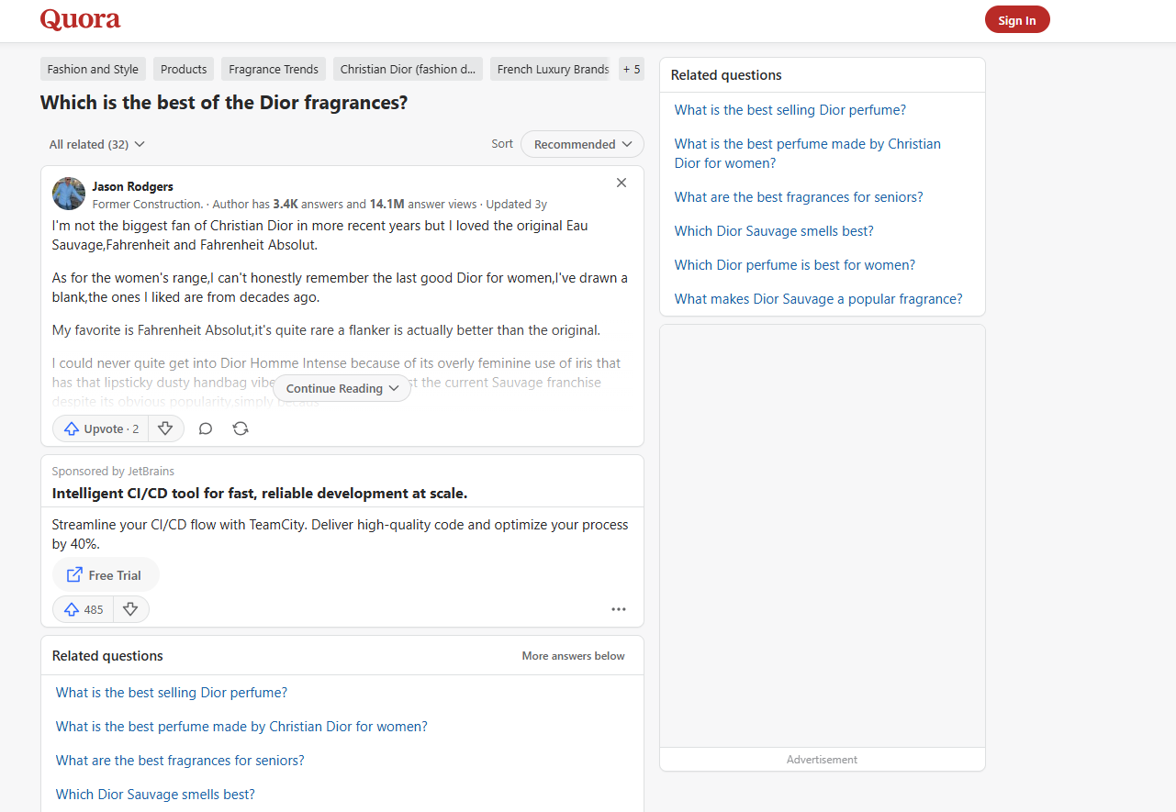Click the question title about Dior fragrances
1176x812 pixels.
tap(224, 103)
